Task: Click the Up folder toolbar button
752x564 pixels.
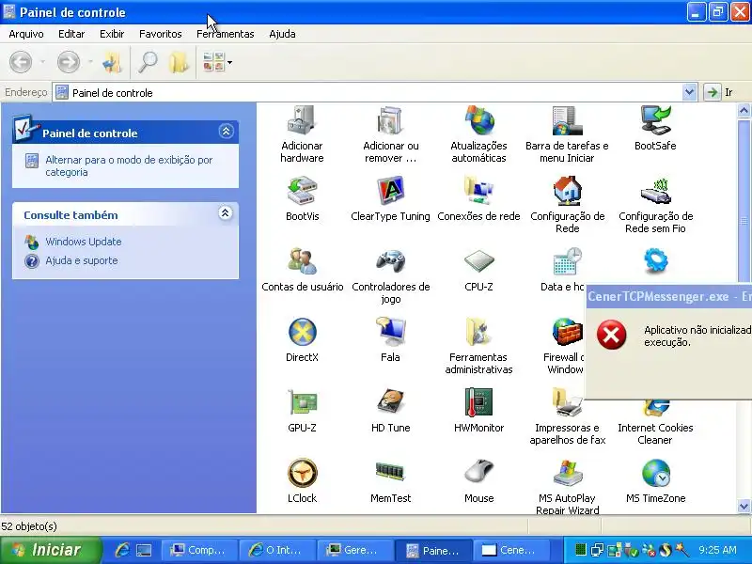Action: pyautogui.click(x=112, y=62)
